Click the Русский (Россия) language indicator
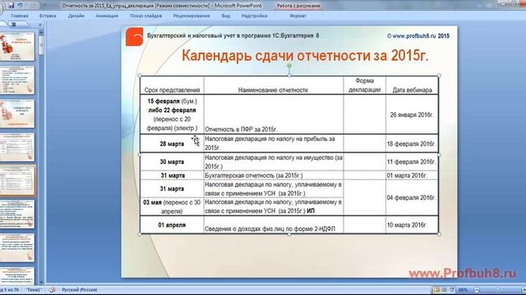This screenshot has width=526, height=295. (79, 289)
